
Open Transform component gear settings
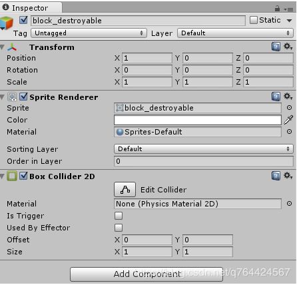coord(288,47)
